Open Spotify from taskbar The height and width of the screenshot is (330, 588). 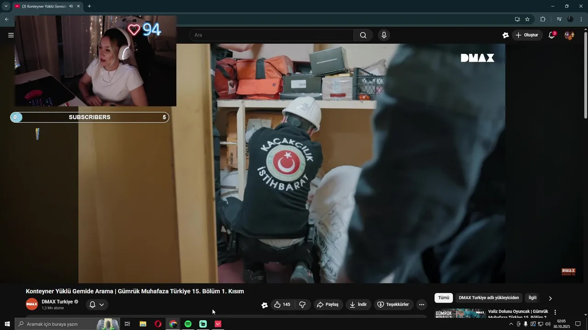point(188,324)
